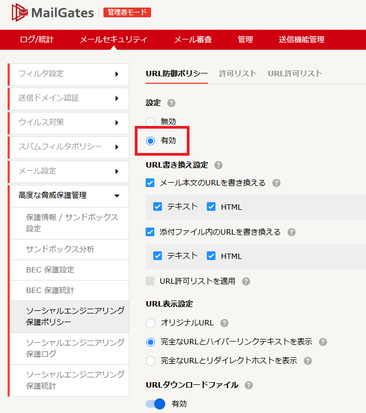Image resolution: width=366 pixels, height=413 pixels.
Task: Toggle テキスト checkbox under メール本文 setting
Action: pos(158,206)
